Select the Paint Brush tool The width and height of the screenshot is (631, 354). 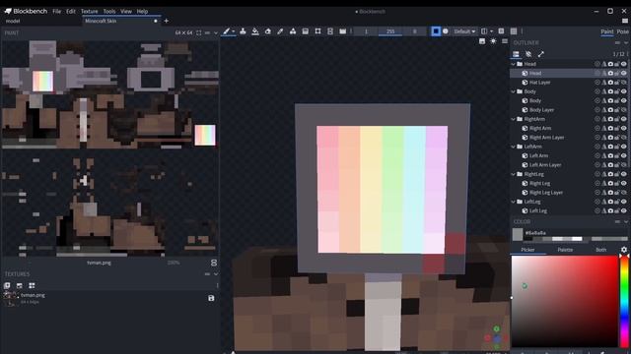point(227,31)
